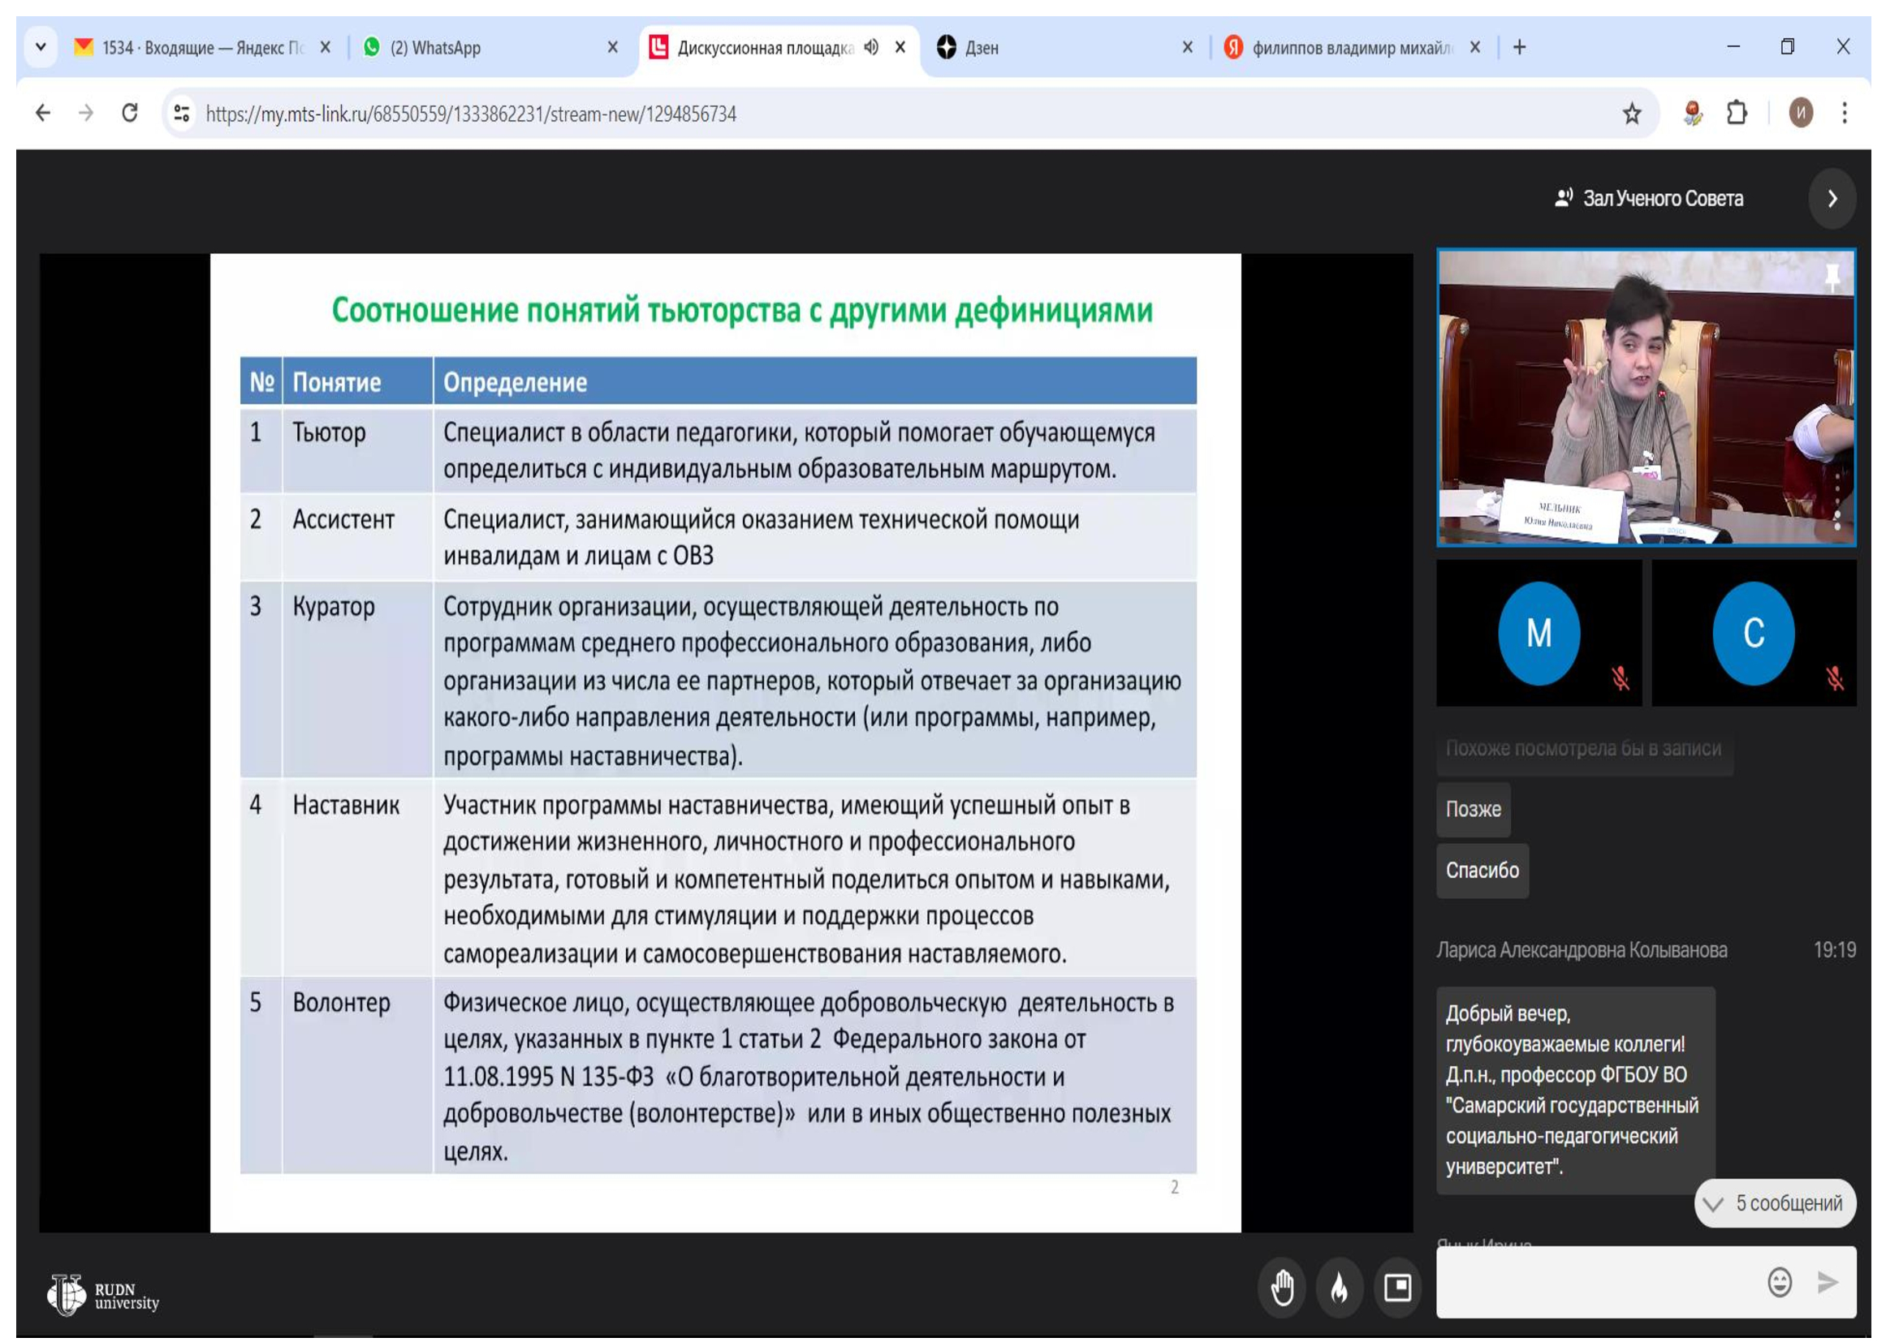
Task: Open the browser extensions puzzle icon
Action: coord(1737,114)
